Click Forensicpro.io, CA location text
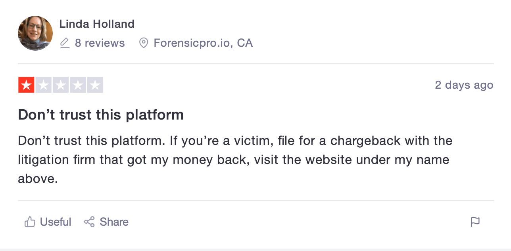 [x=203, y=43]
